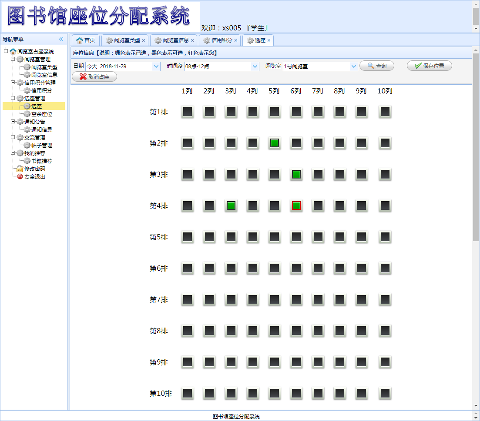The height and width of the screenshot is (421, 480).
Task: Click the gear icon beside 阅览室类型 in tree
Action: point(27,67)
